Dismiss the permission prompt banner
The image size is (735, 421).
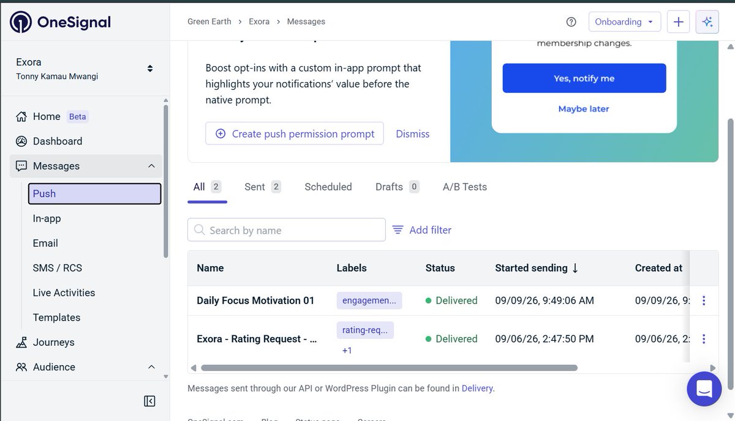(x=413, y=134)
